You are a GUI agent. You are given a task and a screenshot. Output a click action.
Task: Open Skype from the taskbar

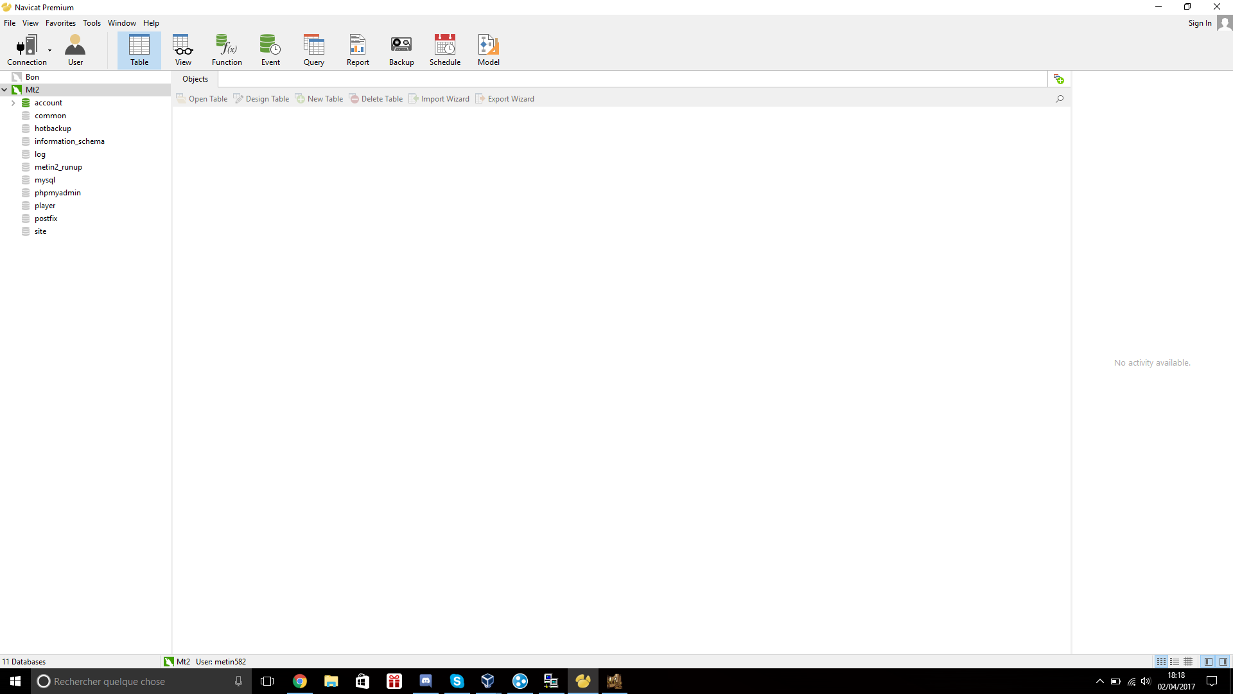[x=457, y=681]
